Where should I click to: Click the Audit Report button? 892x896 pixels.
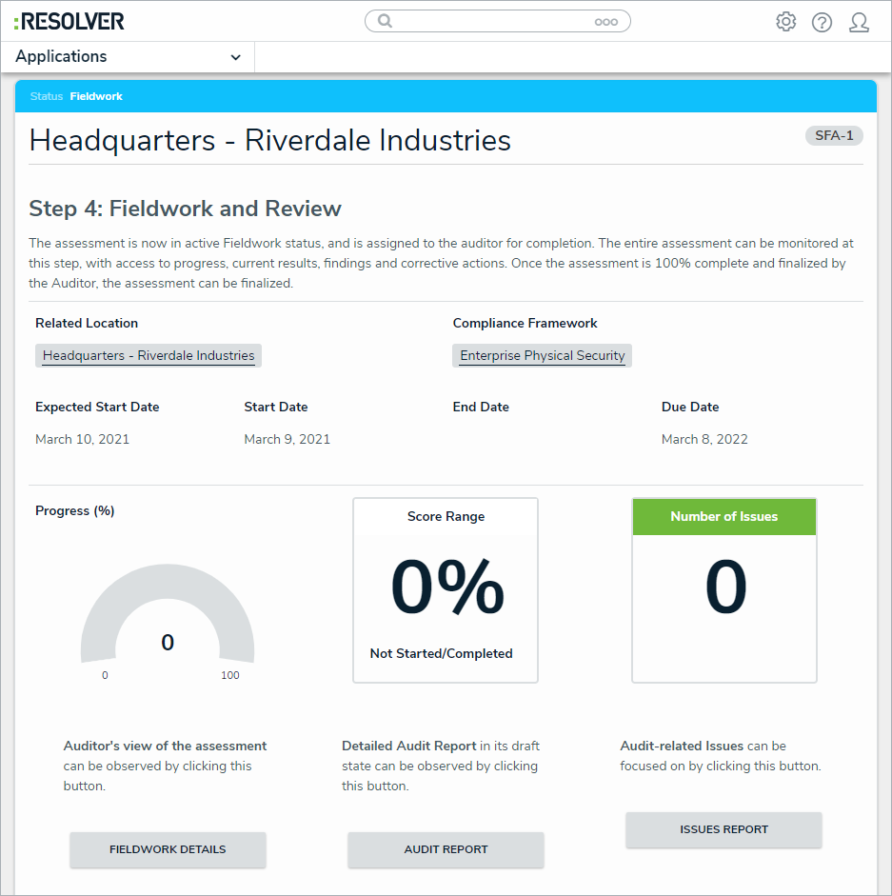point(446,849)
